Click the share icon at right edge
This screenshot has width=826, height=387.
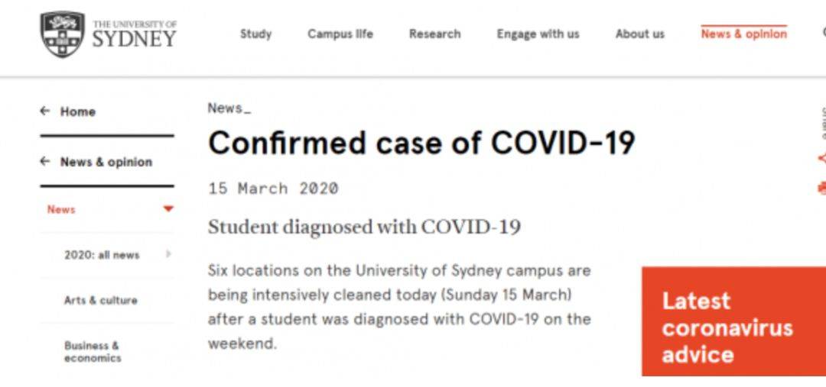[821, 158]
